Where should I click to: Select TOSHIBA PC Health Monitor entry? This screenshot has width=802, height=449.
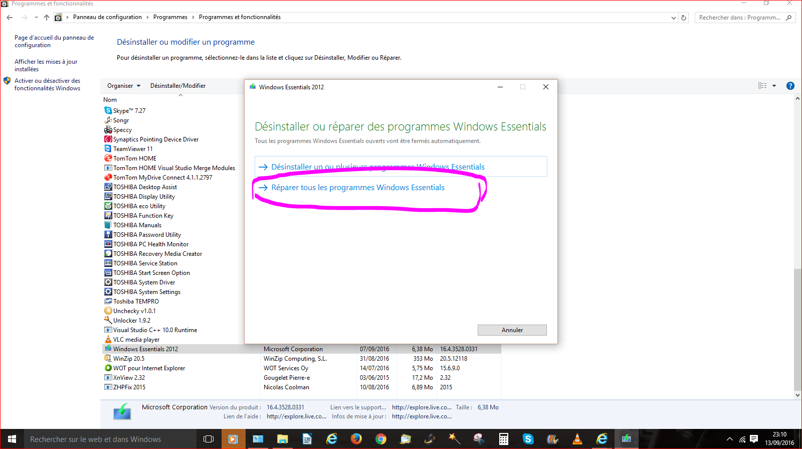coord(151,244)
